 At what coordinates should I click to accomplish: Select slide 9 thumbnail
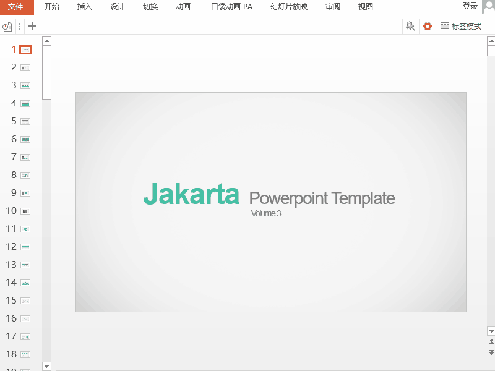(25, 193)
